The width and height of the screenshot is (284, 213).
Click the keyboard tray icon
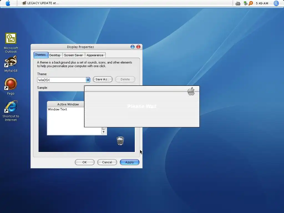[238, 3]
